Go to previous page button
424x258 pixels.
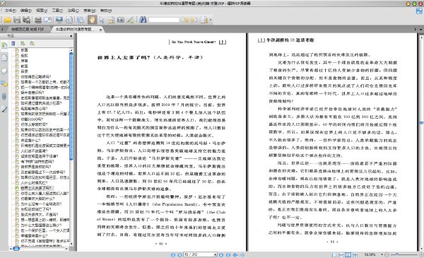coord(179,254)
